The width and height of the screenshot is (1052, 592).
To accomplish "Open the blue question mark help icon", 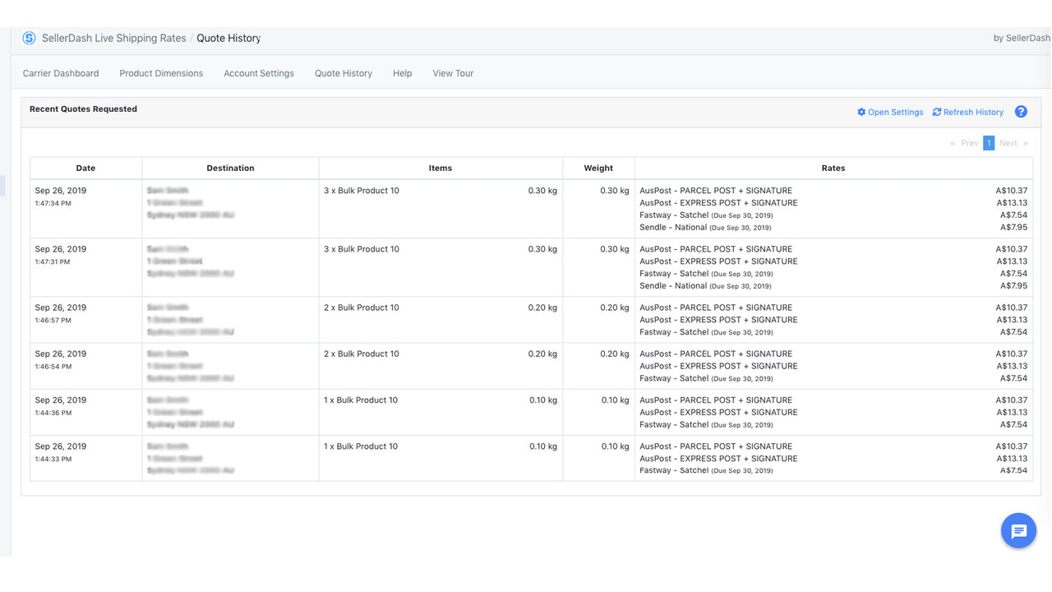I will (1021, 111).
